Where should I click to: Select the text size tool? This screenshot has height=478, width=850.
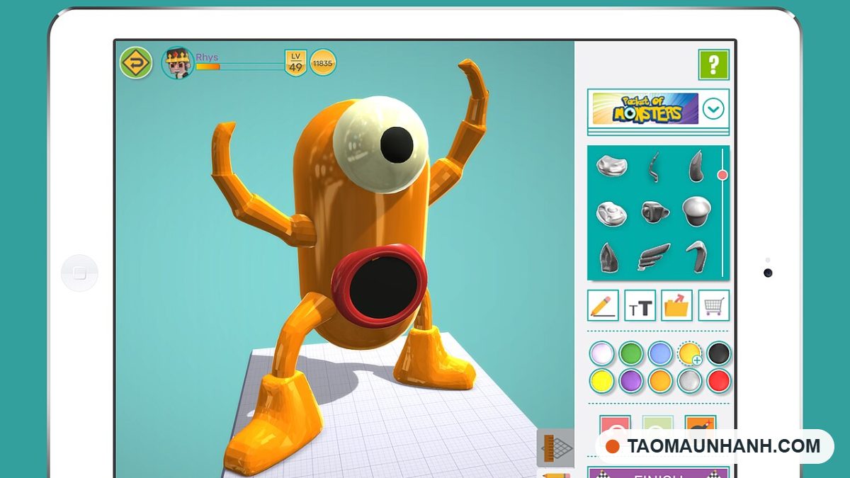point(640,305)
